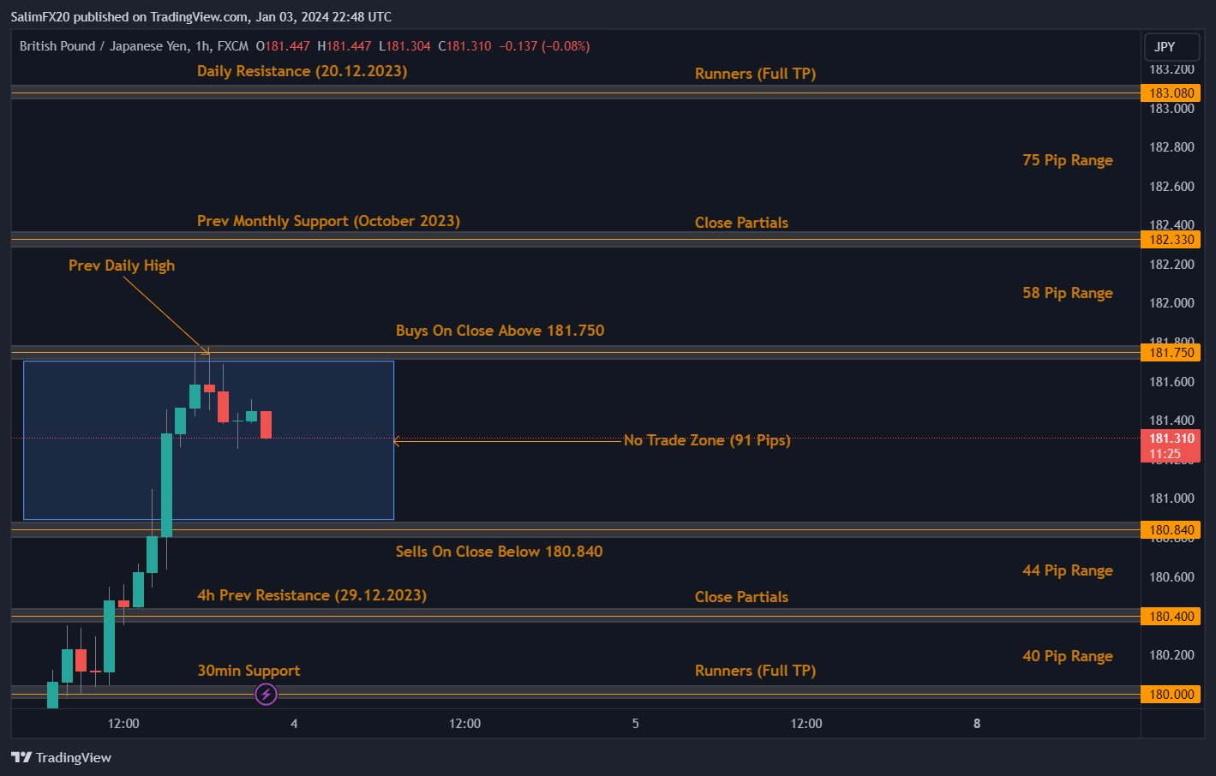Select 'No Trade Zone (91 Pips)' label
Image resolution: width=1216 pixels, height=776 pixels.
(x=707, y=440)
